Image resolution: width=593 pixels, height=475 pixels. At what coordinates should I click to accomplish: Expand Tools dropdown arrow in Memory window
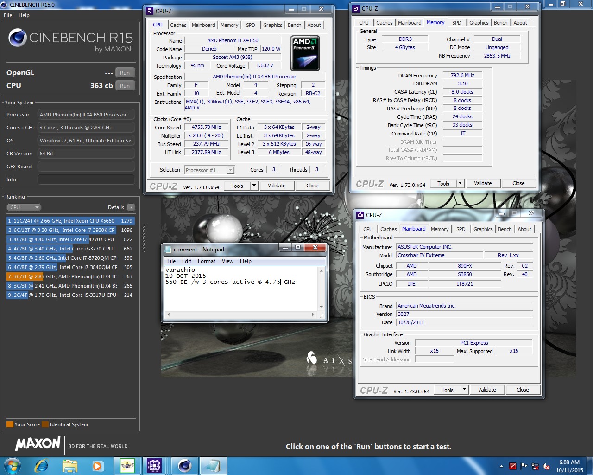pos(460,183)
